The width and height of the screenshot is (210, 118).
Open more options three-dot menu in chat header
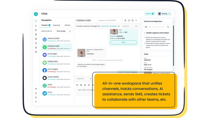(x=122, y=20)
